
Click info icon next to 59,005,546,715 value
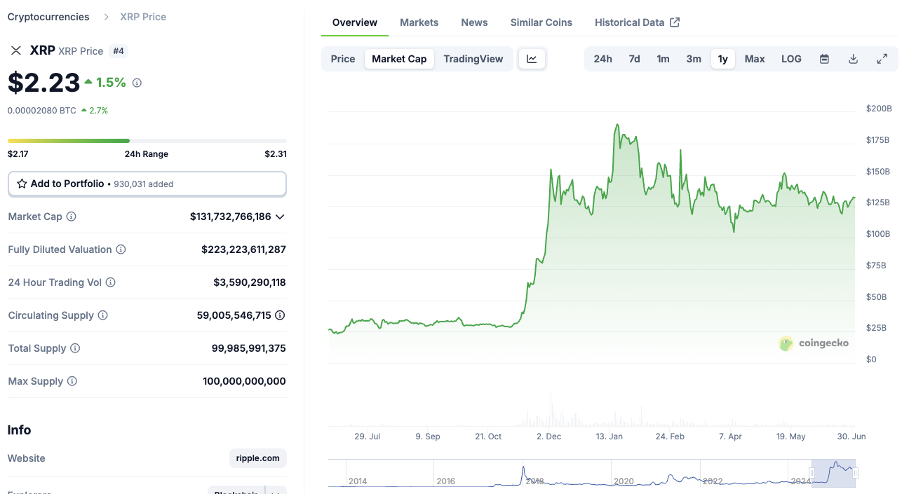(x=280, y=315)
